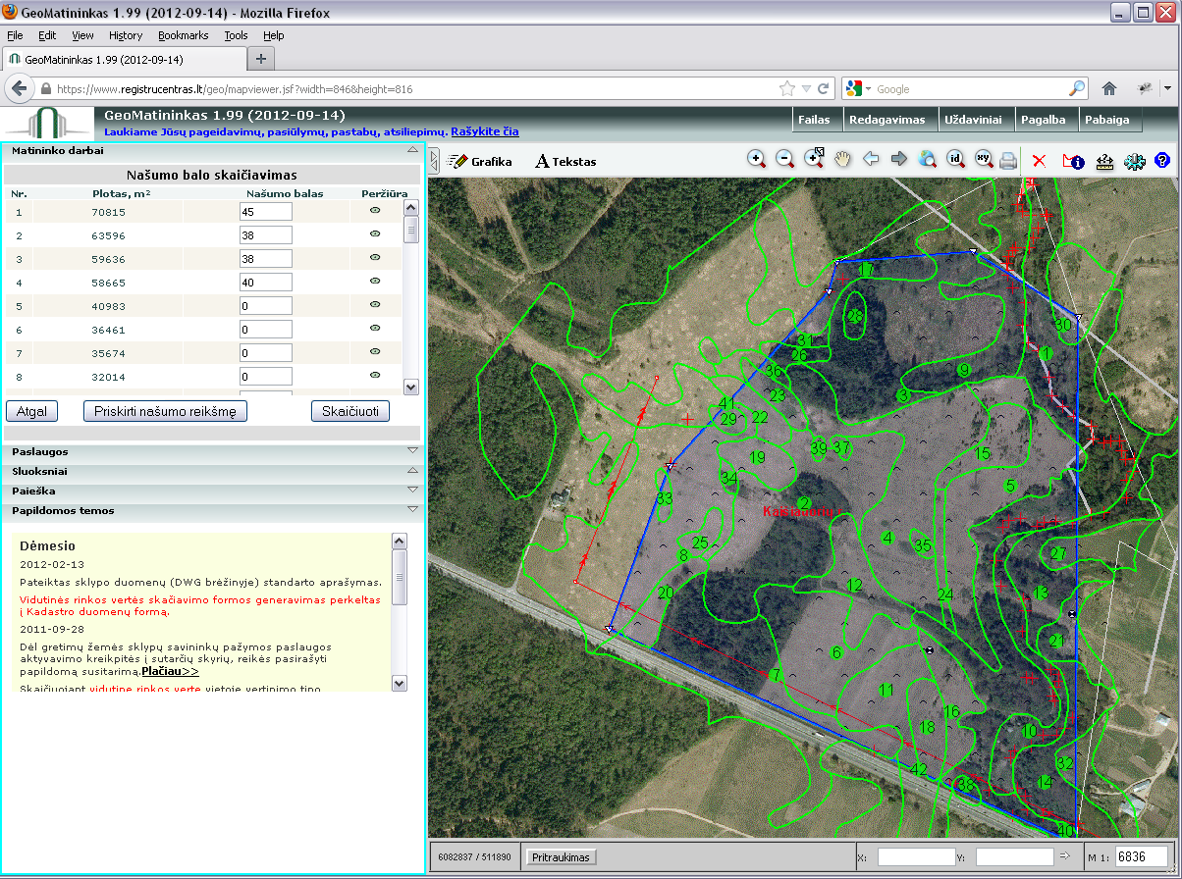Viewport: 1182px width, 879px height.
Task: Expand the Paieška panel
Action: [x=214, y=491]
